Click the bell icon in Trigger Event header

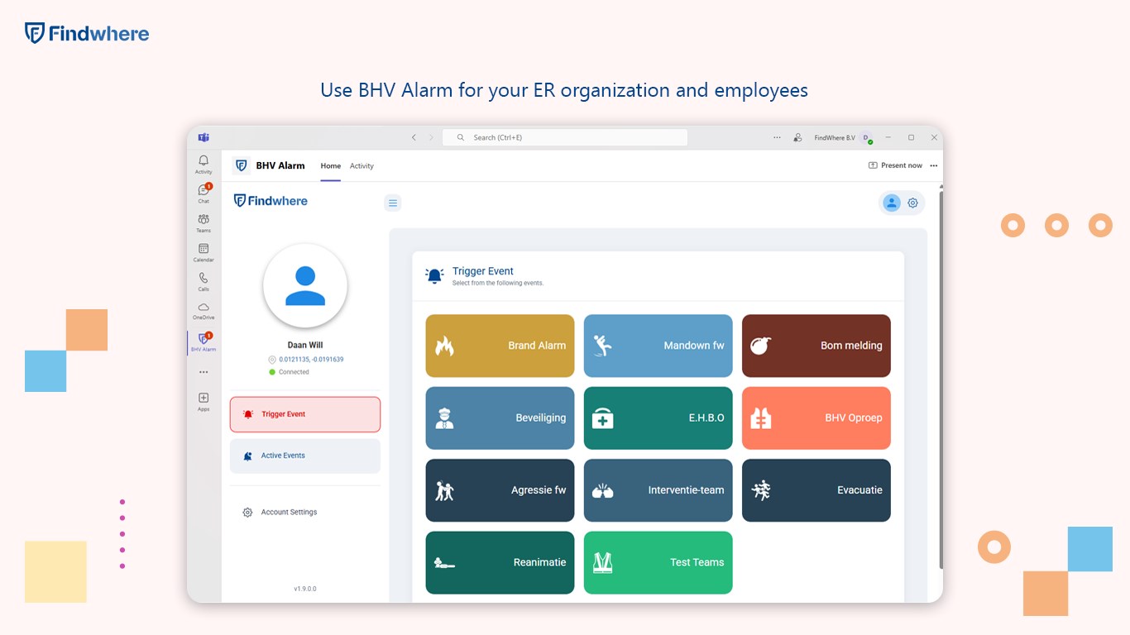coord(434,276)
